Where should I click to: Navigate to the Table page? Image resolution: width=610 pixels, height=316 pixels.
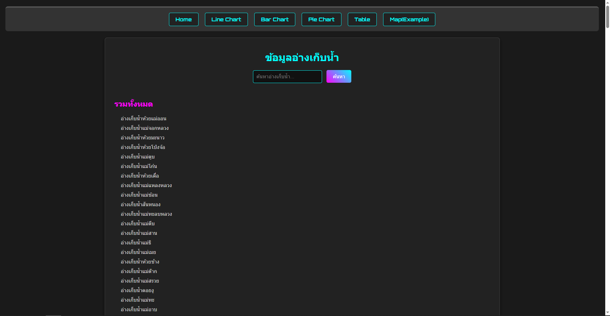pos(362,19)
